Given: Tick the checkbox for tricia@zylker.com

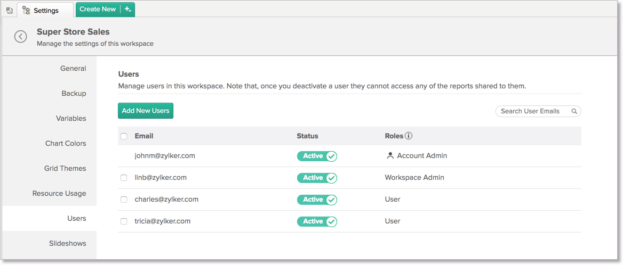Looking at the screenshot, I should click(x=124, y=221).
